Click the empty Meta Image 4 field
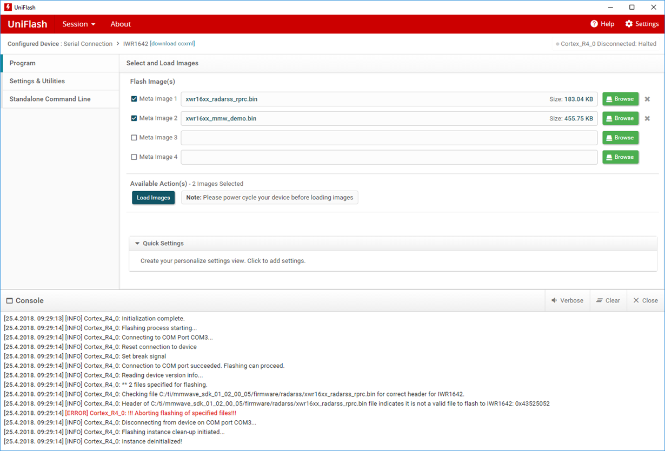The height and width of the screenshot is (451, 665). 389,157
